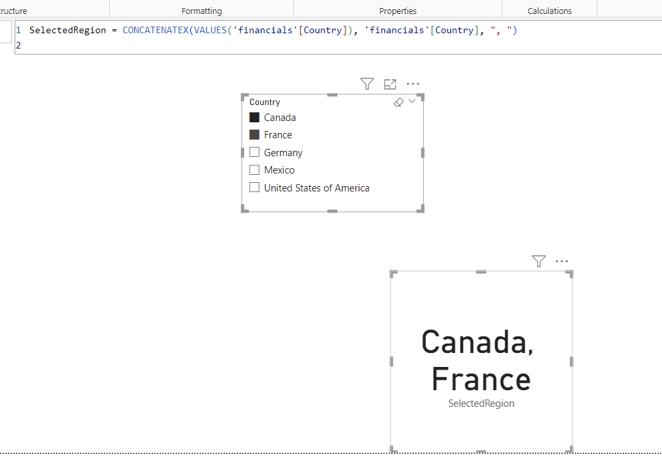Click the France label in slicer
Screen dimensions: 662x458
coord(278,135)
